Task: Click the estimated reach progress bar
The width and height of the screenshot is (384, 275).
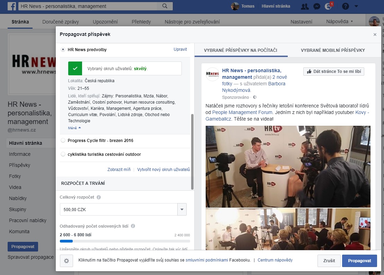Action: tap(125, 241)
